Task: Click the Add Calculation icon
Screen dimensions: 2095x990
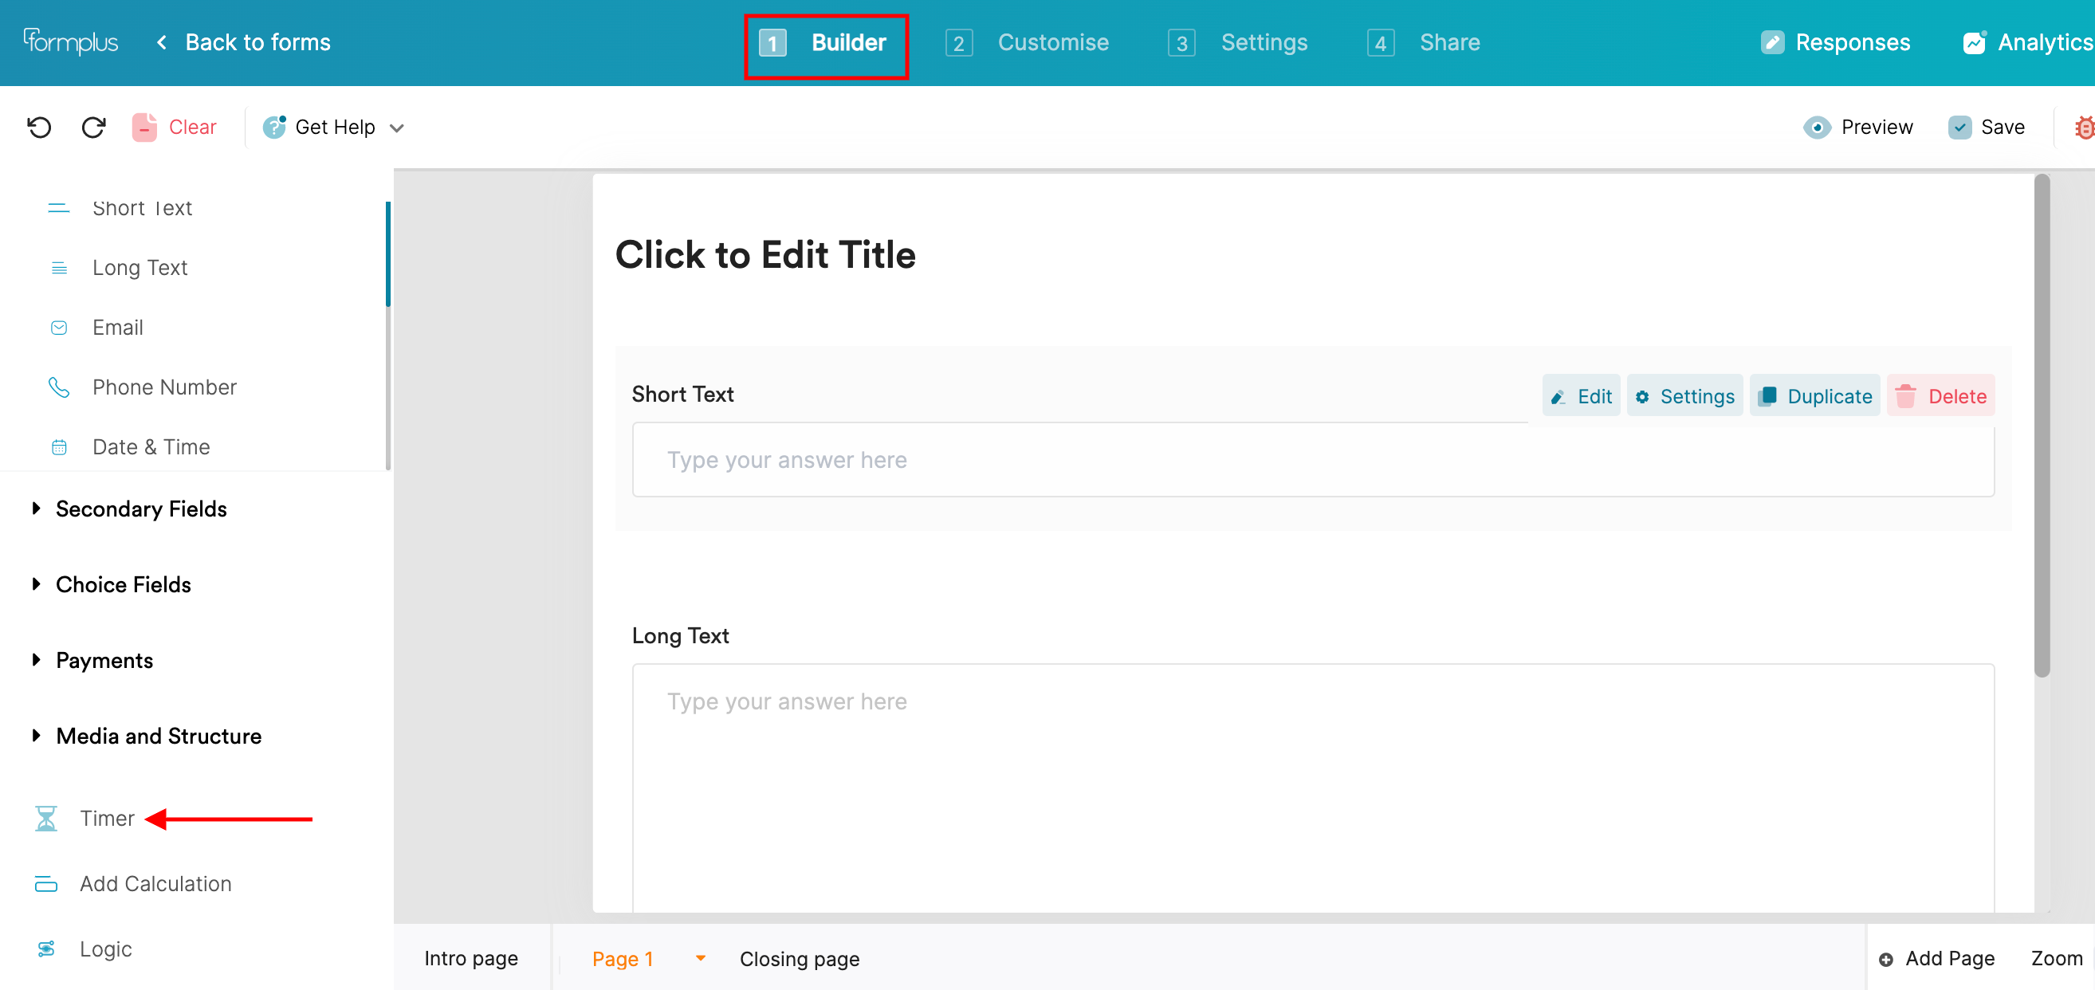Action: [46, 884]
